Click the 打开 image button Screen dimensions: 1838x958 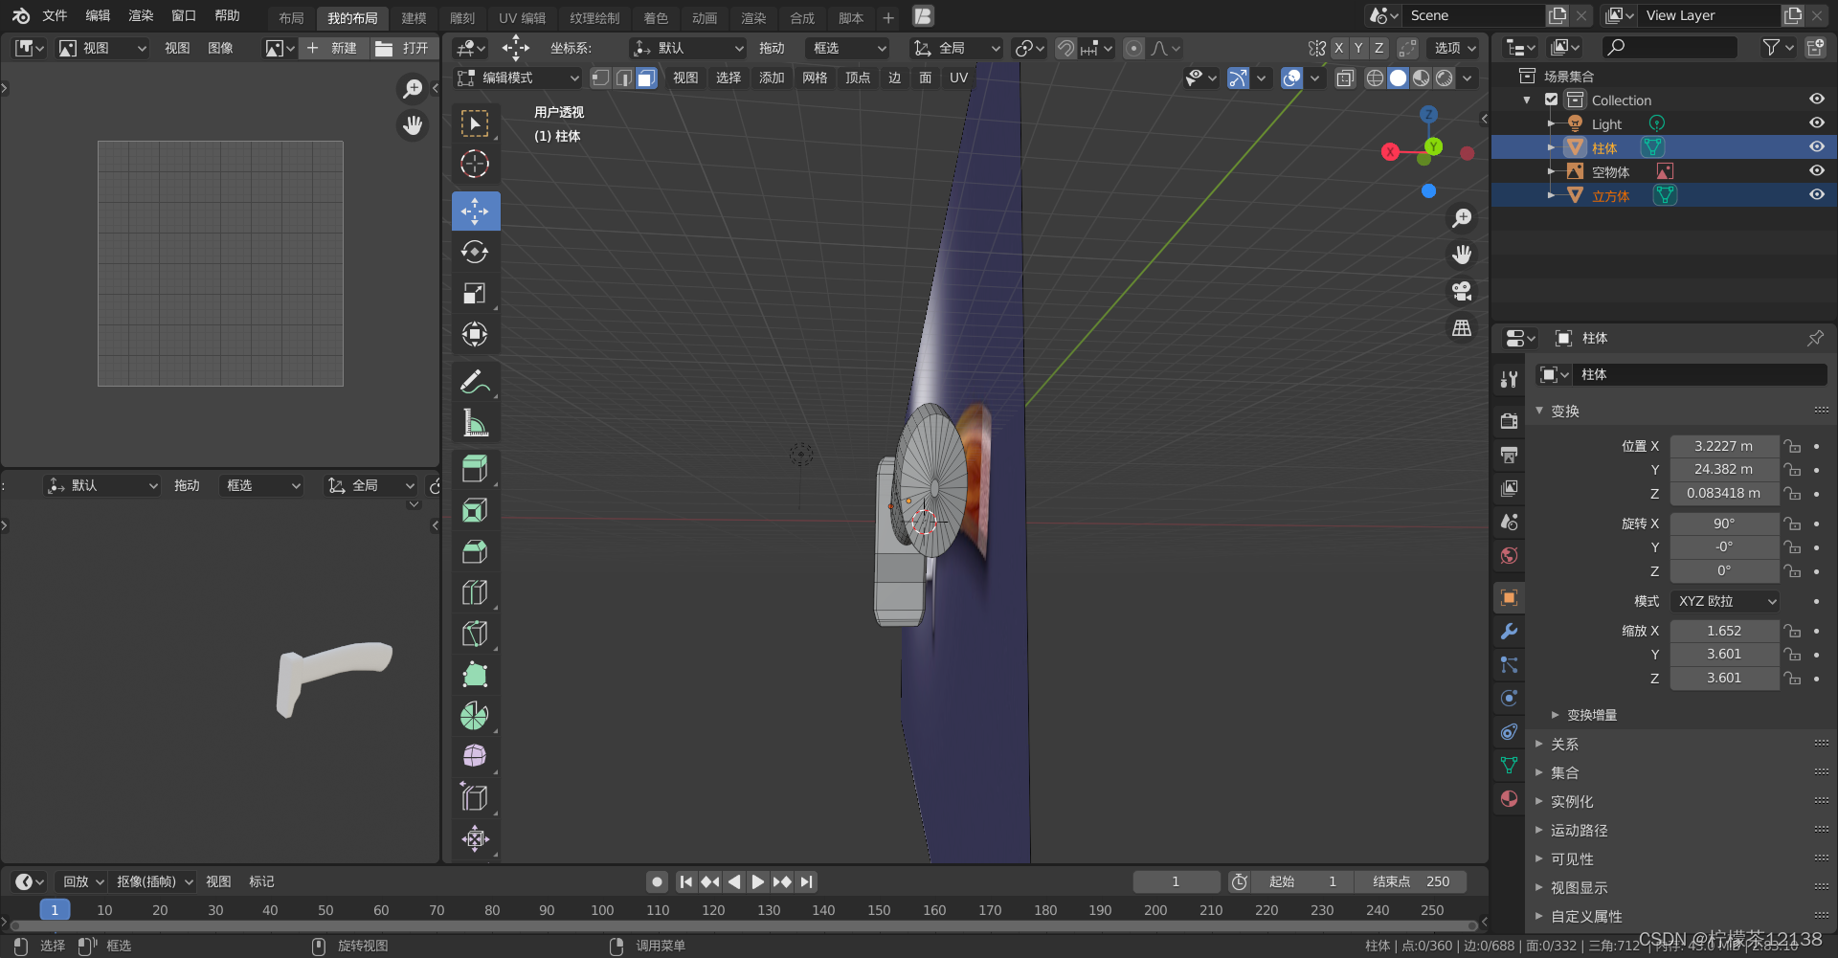click(x=405, y=48)
